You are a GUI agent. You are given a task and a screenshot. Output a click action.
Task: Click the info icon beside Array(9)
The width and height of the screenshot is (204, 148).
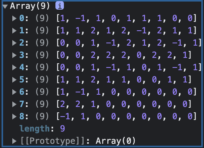[x=60, y=6]
